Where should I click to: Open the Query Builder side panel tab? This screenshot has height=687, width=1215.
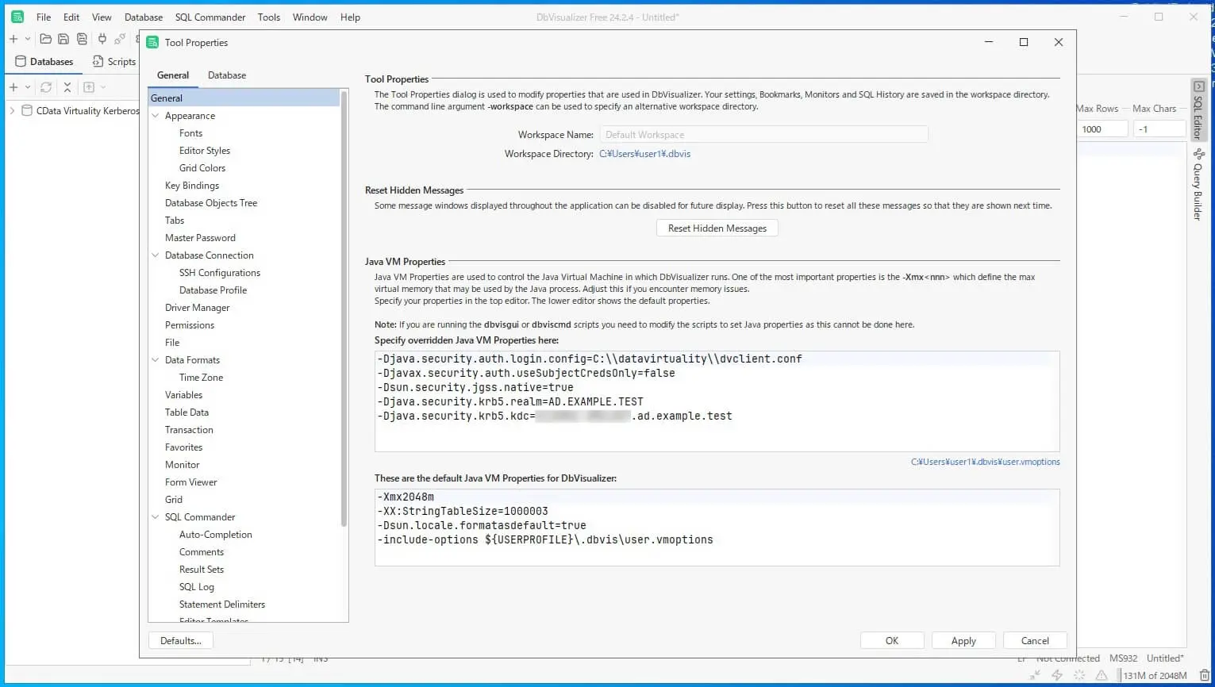[1198, 185]
